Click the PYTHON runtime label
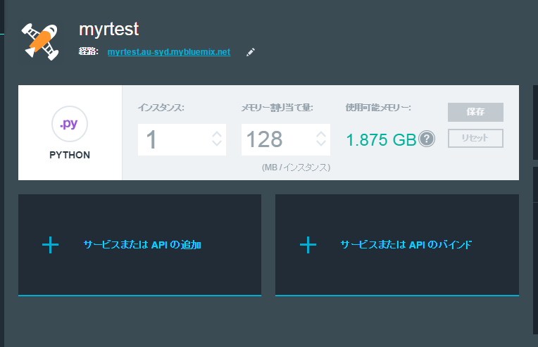This screenshot has height=347, width=538. [x=70, y=155]
